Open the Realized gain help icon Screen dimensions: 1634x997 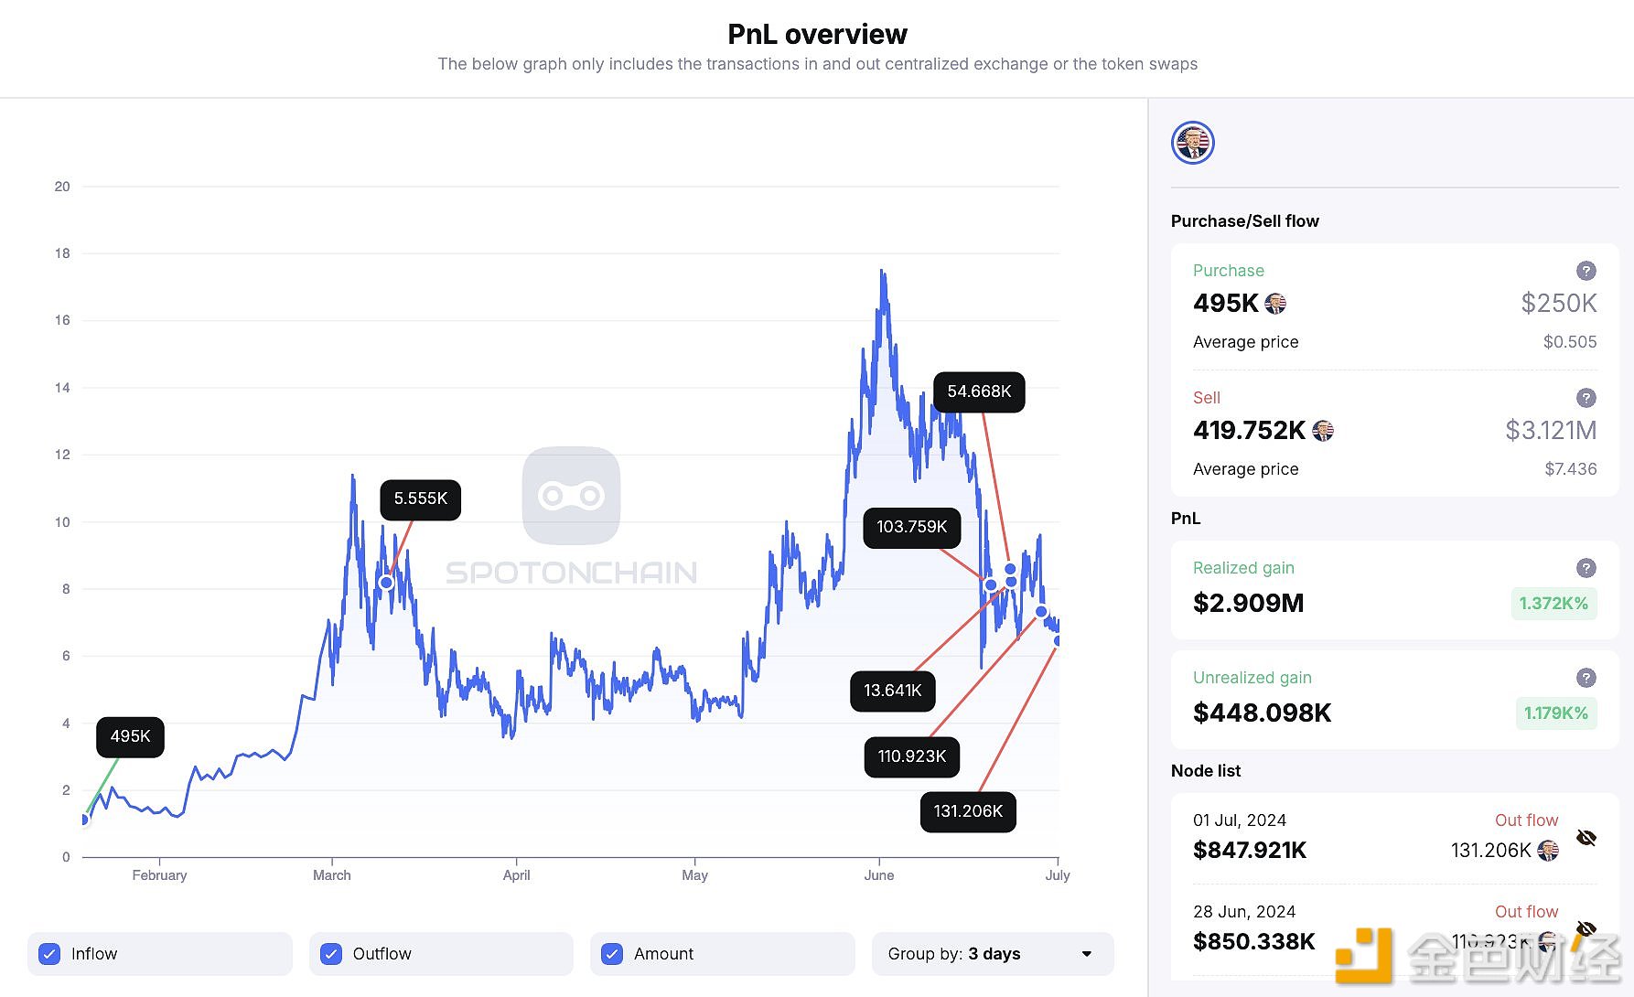coord(1586,568)
